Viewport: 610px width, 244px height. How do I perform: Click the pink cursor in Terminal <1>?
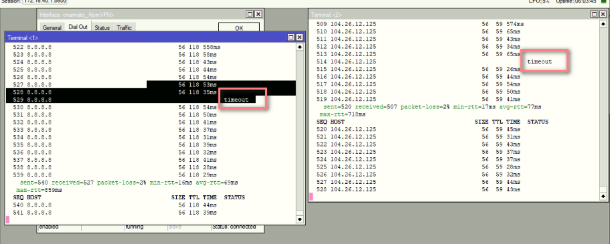tap(8, 220)
